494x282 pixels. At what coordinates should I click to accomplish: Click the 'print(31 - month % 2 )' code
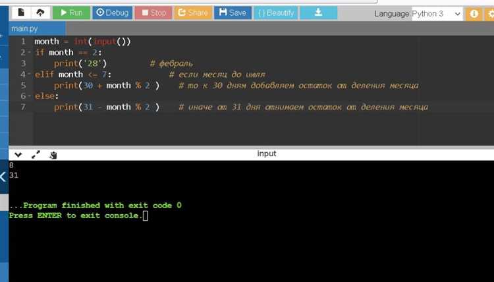[107, 107]
